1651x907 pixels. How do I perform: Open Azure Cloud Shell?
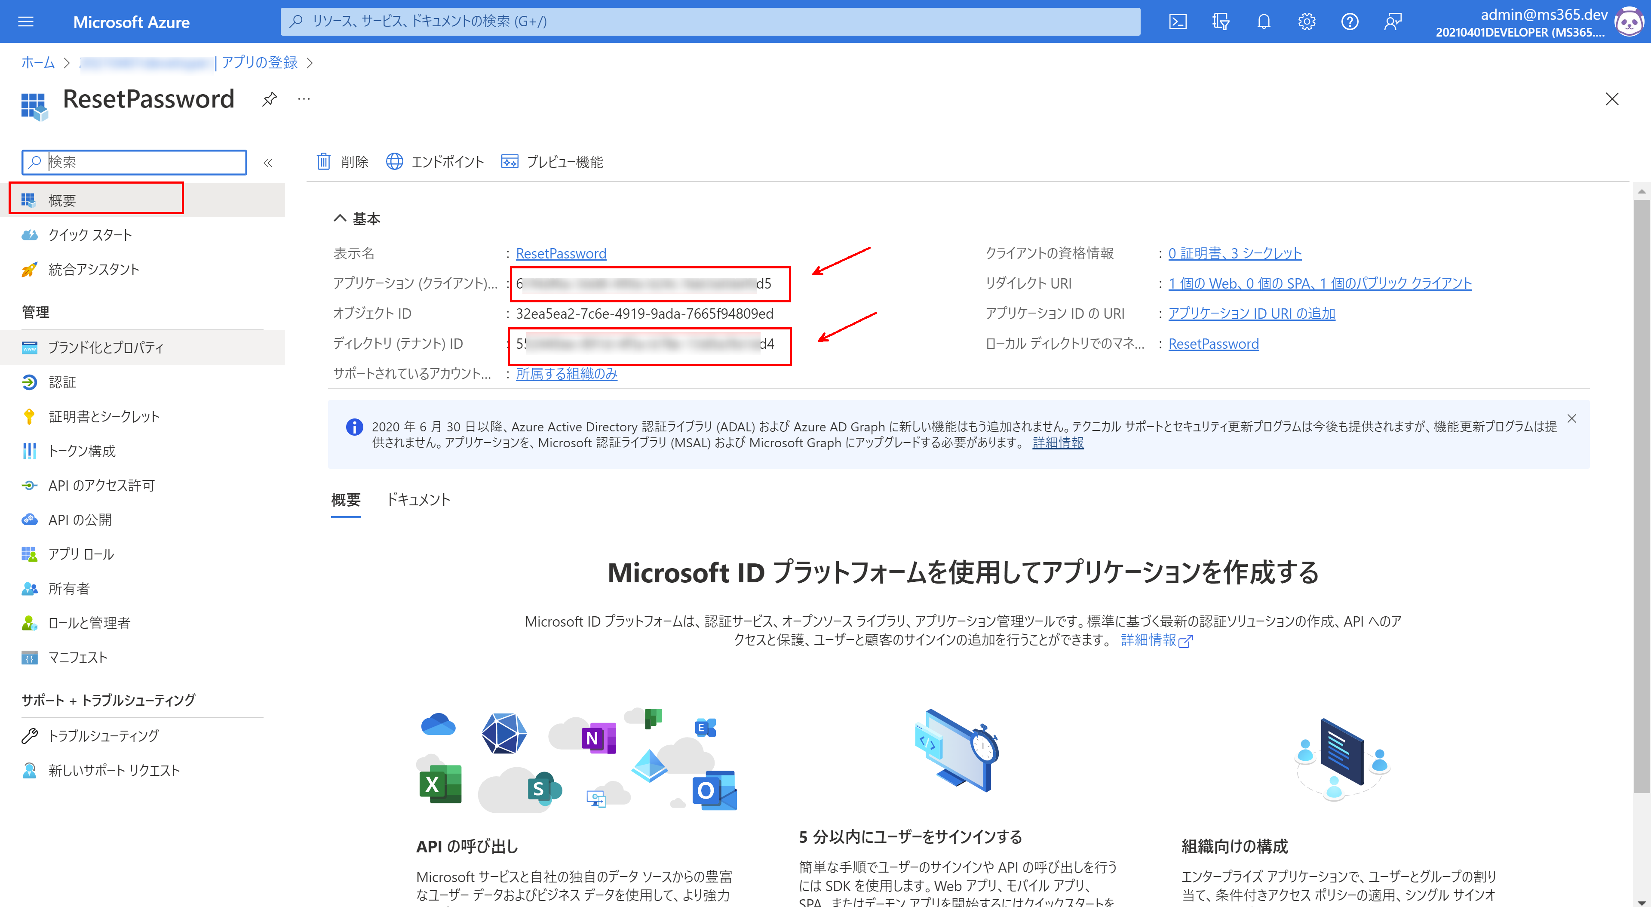tap(1178, 21)
